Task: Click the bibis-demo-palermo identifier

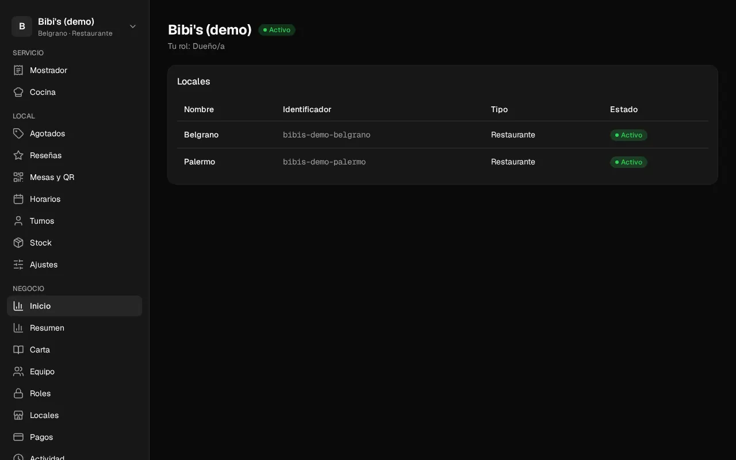Action: coord(324,162)
